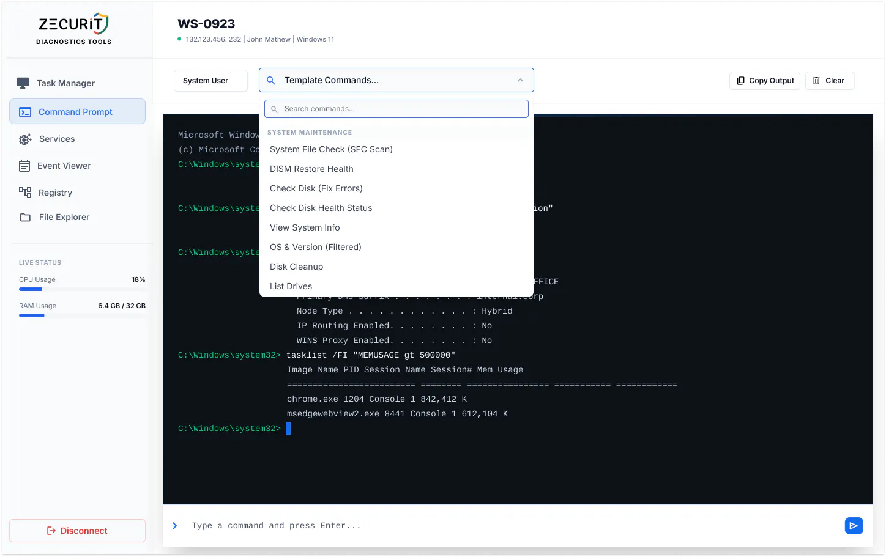Click the File Explorer folder icon
Viewport: 886px width, 557px height.
(x=25, y=218)
